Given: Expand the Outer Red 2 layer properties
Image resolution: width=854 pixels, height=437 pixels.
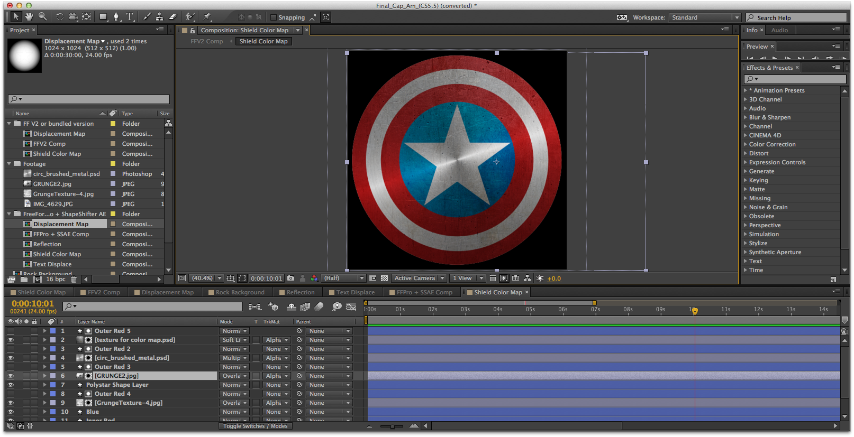Looking at the screenshot, I should click(x=45, y=349).
